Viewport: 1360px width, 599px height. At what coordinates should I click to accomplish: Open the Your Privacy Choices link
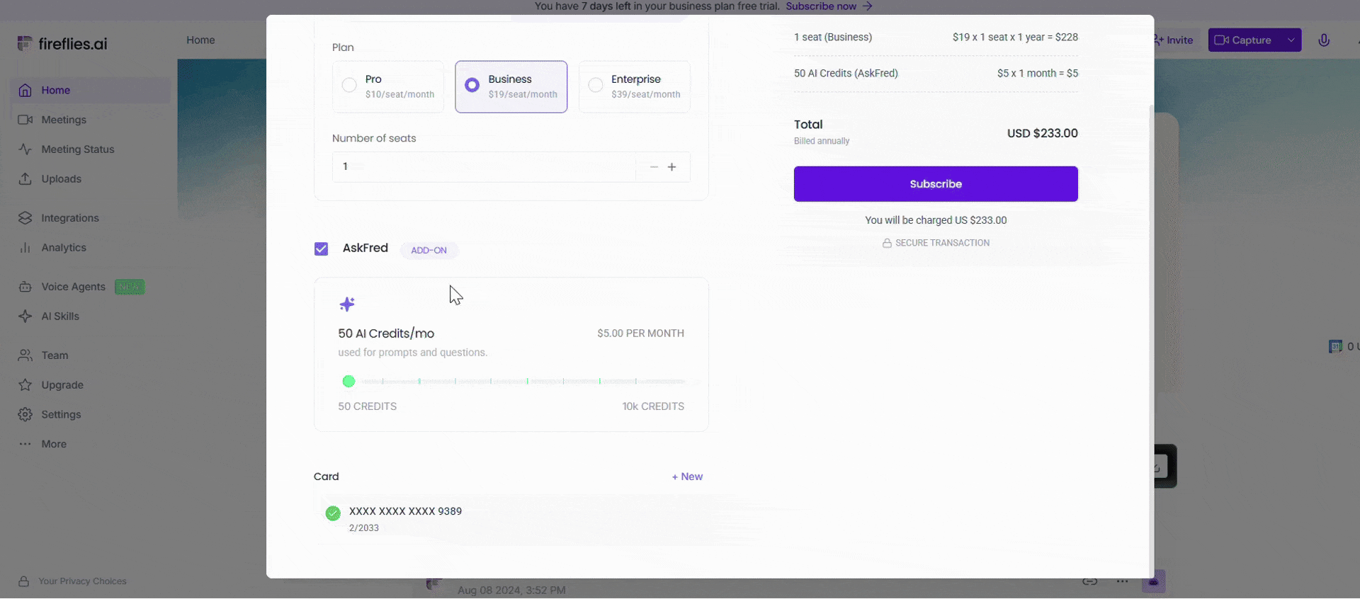82,581
